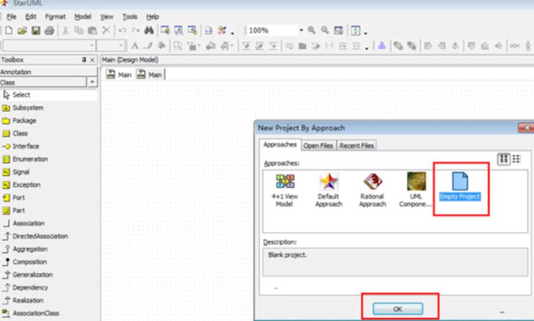Image resolution: width=534 pixels, height=321 pixels.
Task: Click the Undo arrow icon
Action: (x=122, y=30)
